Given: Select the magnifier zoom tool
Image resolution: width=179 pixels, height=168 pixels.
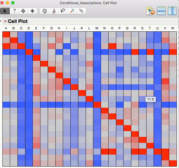Looking at the screenshot, I should (x=72, y=11).
